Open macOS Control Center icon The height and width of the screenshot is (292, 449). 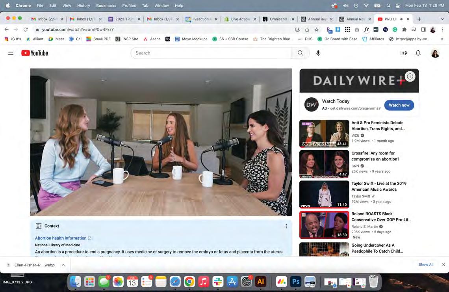coord(398,6)
